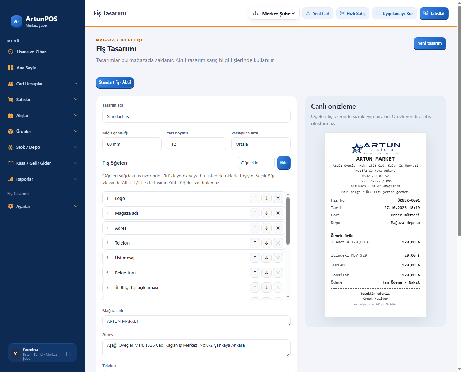Click the ArtunPOS logo icon
This screenshot has width=462, height=372.
pos(16,21)
